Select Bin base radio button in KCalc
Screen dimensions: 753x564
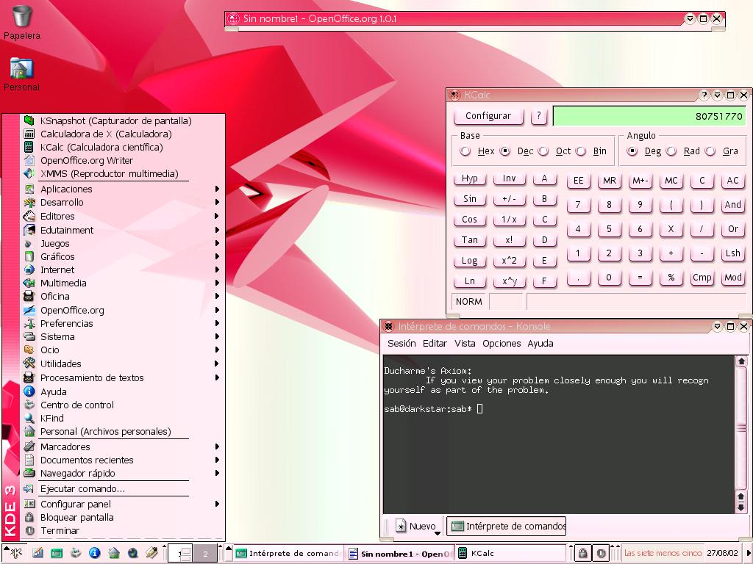pos(581,151)
